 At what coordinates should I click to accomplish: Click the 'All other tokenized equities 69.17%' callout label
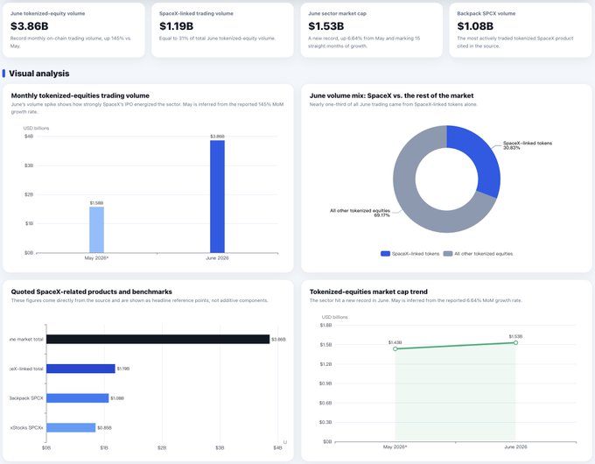(x=360, y=213)
